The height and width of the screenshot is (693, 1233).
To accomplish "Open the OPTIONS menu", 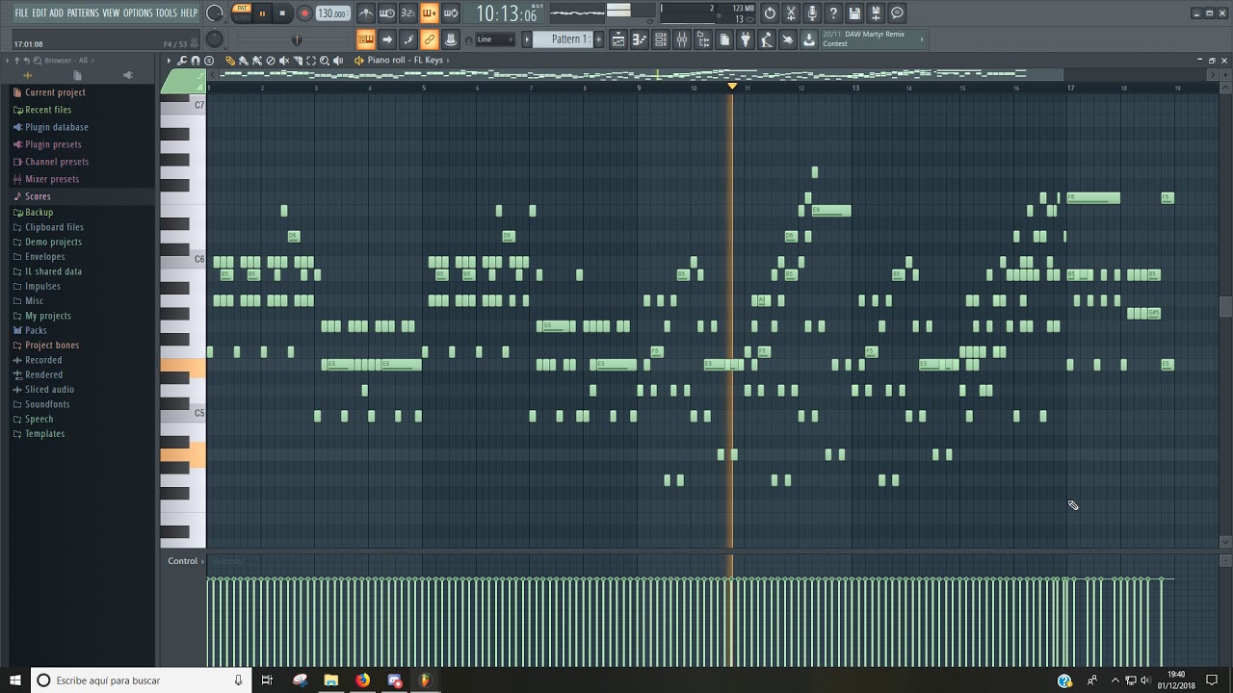I will (x=138, y=13).
